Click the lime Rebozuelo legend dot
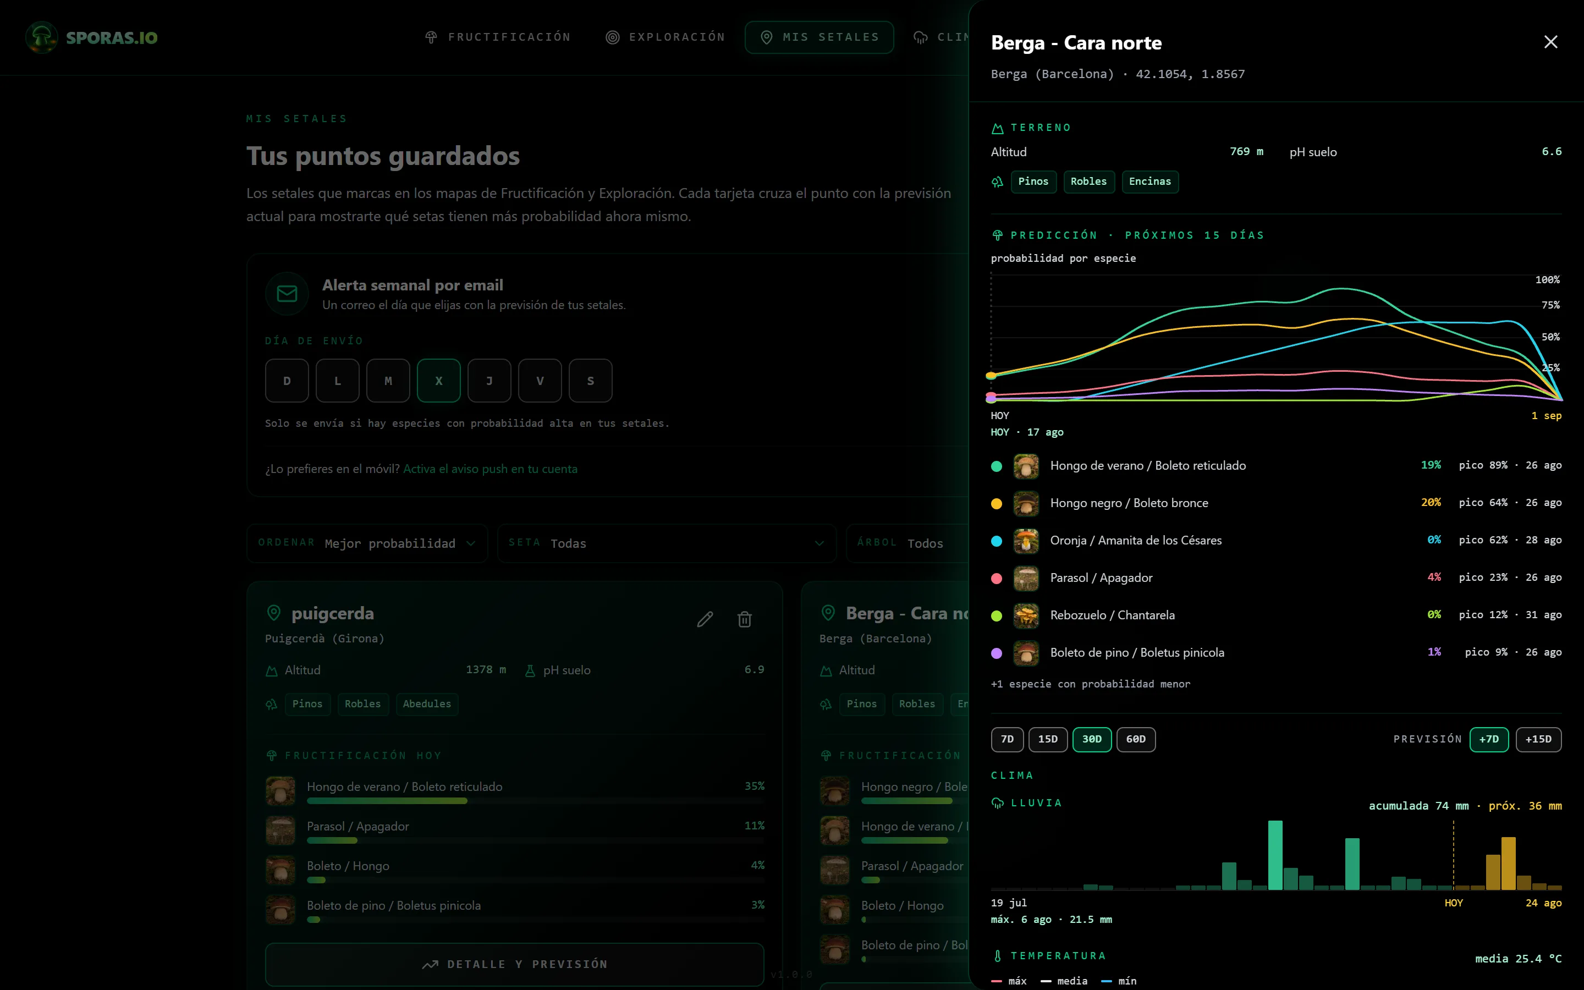The width and height of the screenshot is (1584, 990). [x=997, y=615]
